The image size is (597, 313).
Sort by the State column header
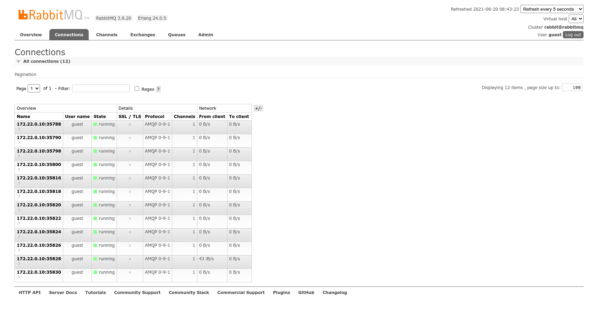click(100, 117)
